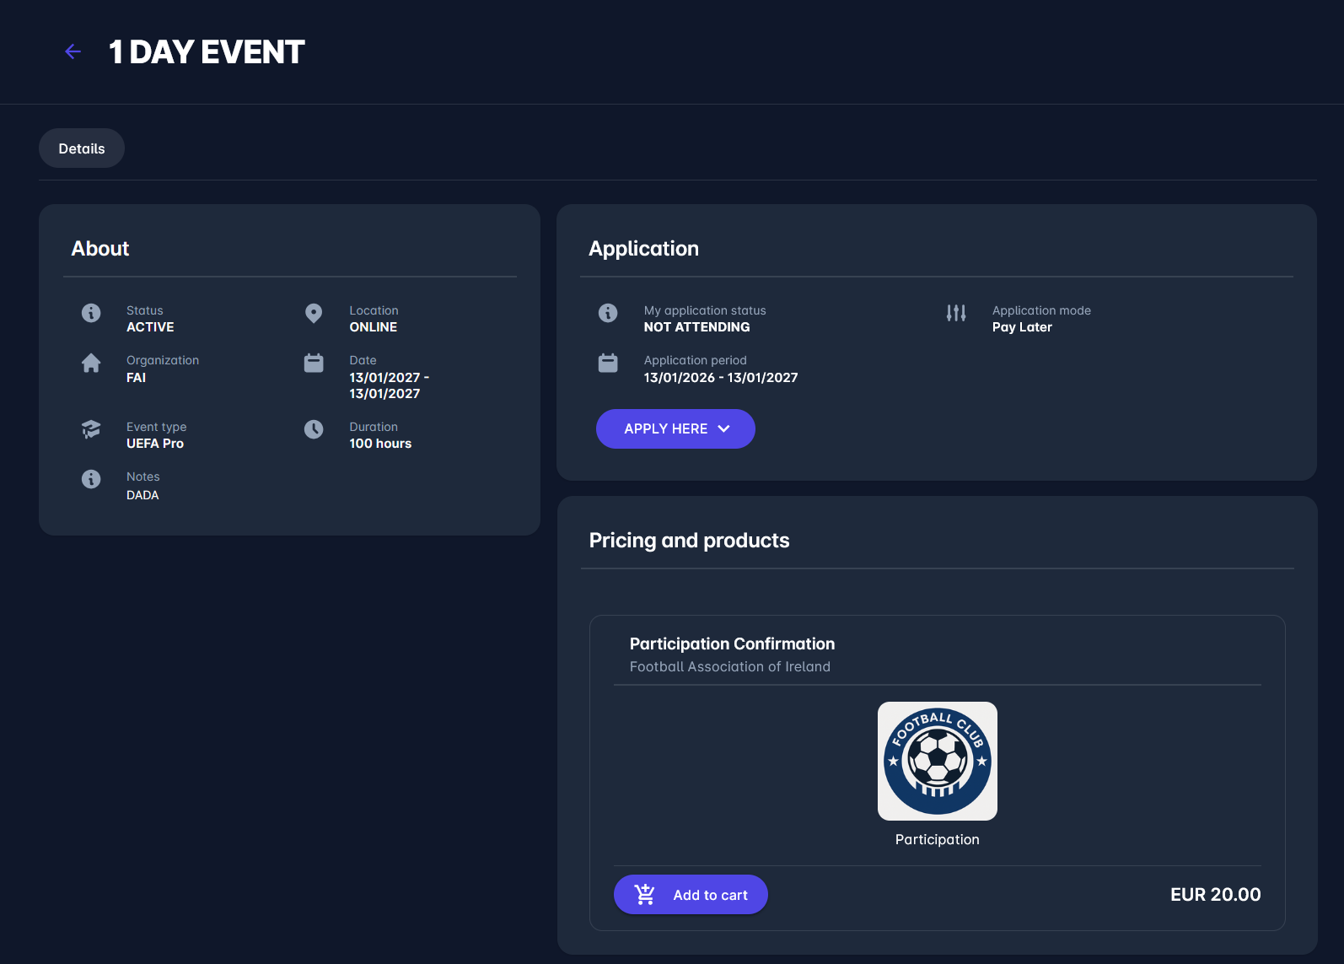Click the chevron on Apply Here button
This screenshot has width=1344, height=964.
tap(723, 429)
